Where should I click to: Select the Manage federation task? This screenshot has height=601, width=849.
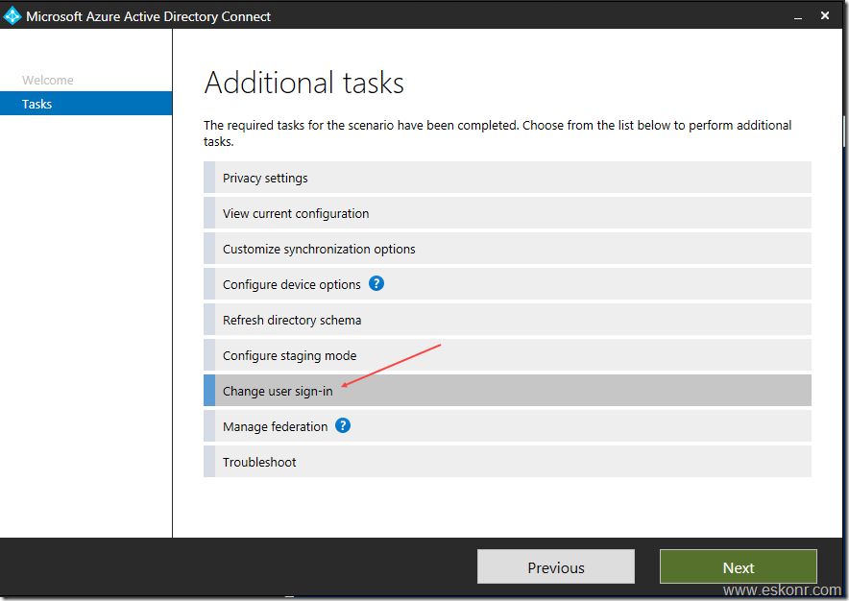[507, 426]
